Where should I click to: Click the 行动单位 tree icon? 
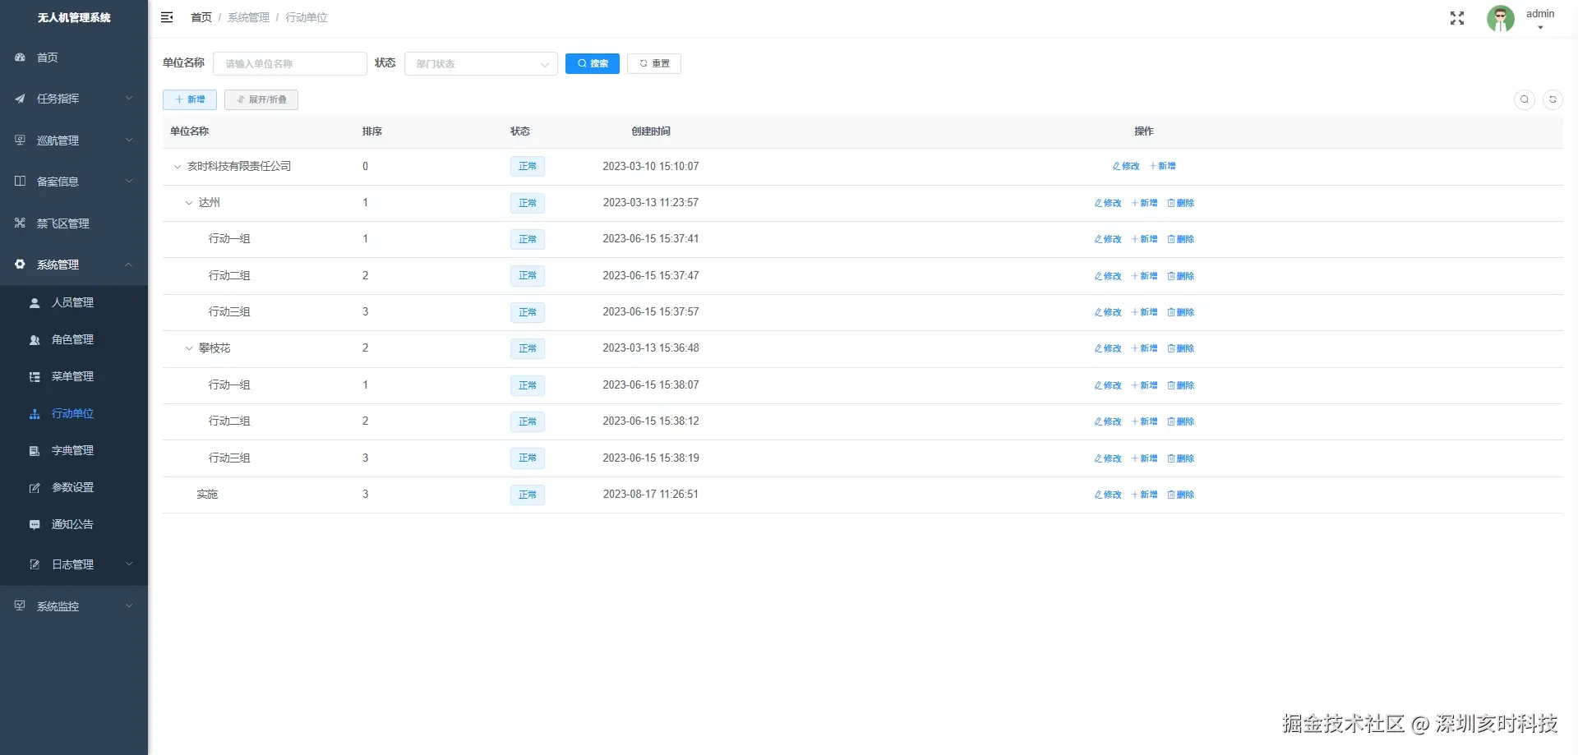pyautogui.click(x=35, y=414)
